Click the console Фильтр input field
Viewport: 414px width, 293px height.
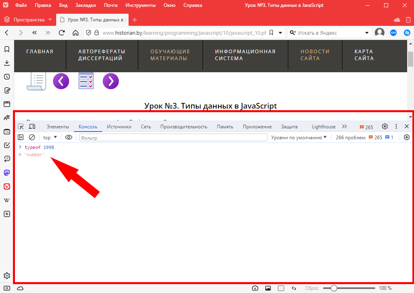(x=173, y=138)
